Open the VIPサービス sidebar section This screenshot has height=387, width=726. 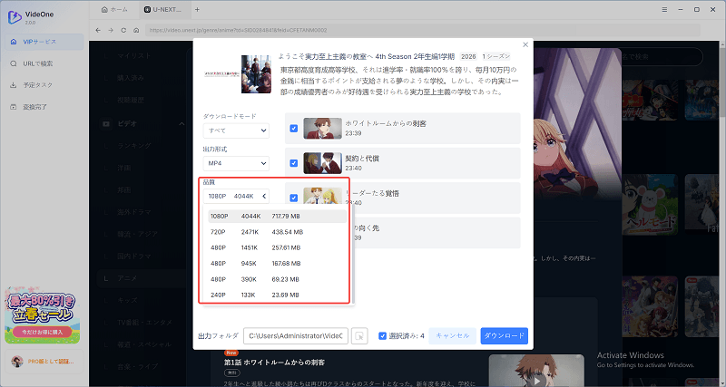point(42,43)
